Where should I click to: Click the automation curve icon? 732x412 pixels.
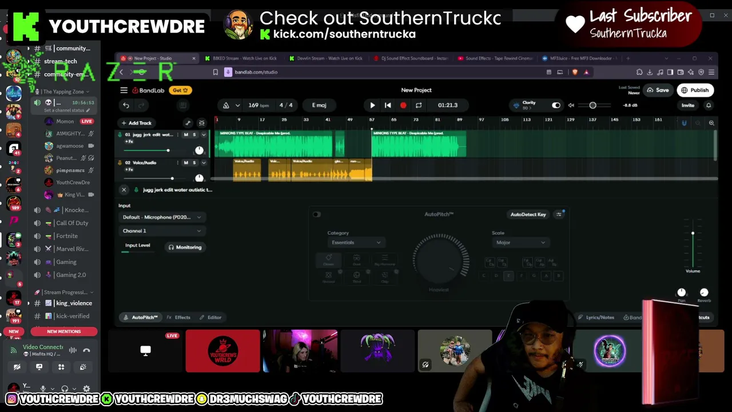pos(188,123)
